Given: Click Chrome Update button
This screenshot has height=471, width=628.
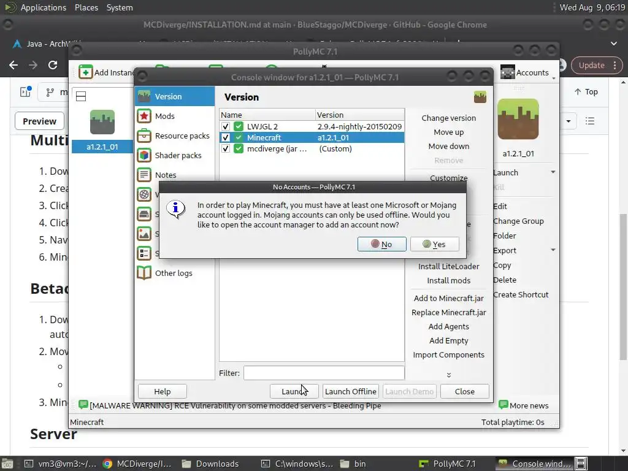Looking at the screenshot, I should (591, 65).
